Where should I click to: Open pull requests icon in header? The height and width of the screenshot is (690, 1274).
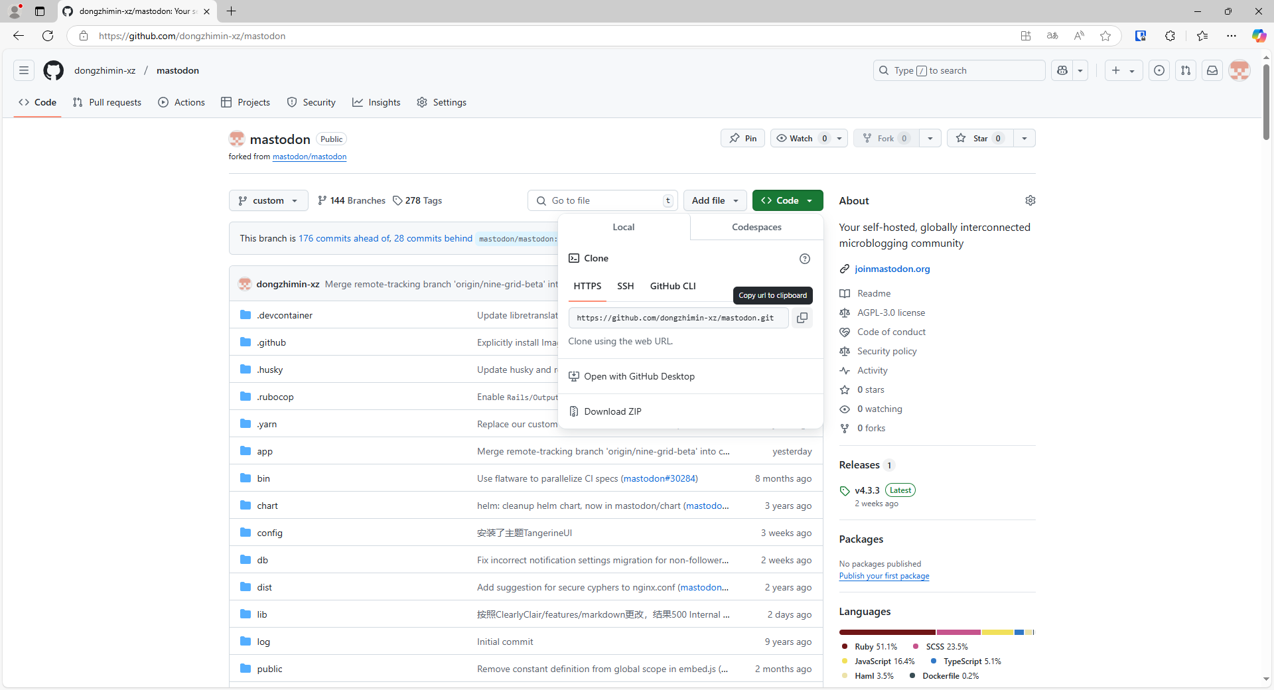tap(1185, 70)
